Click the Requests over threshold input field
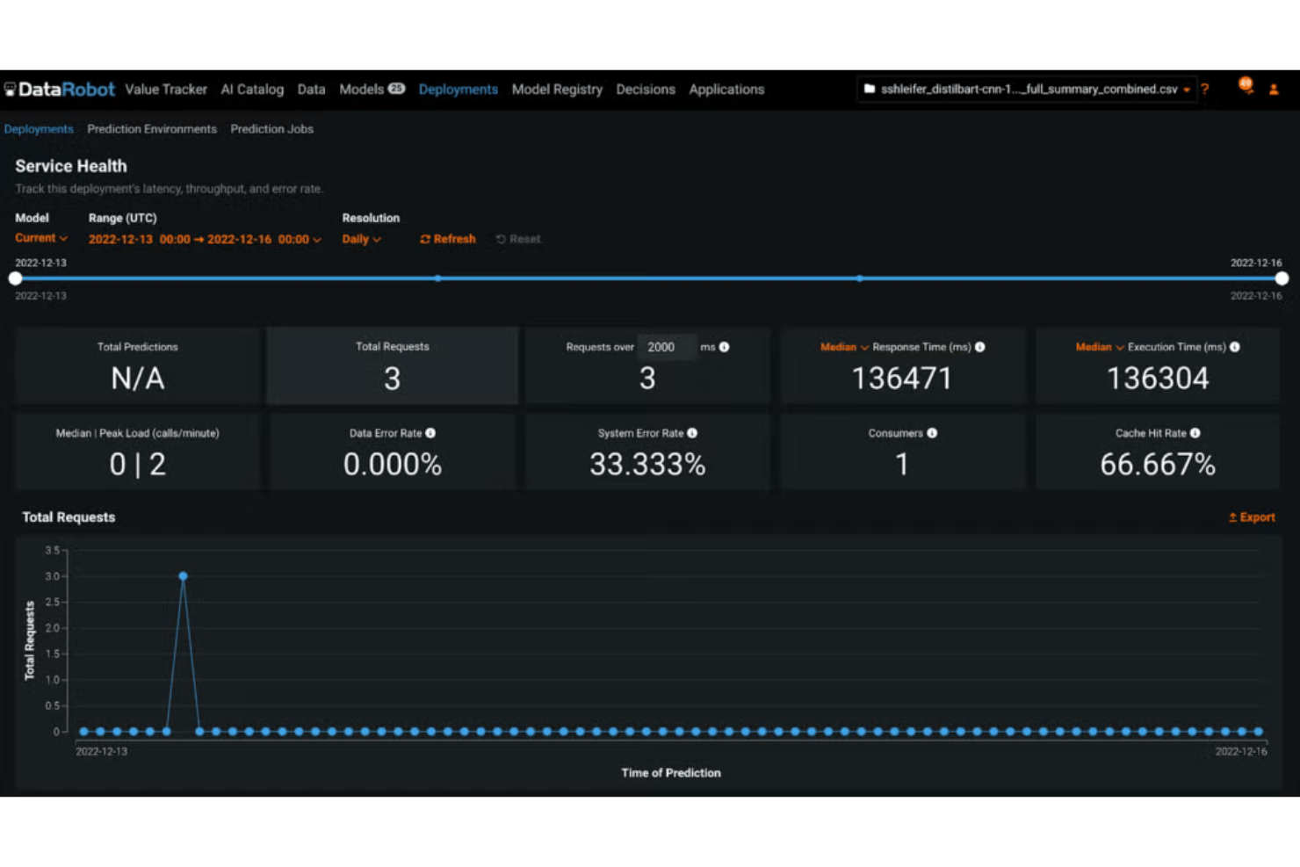This screenshot has width=1300, height=867. [667, 347]
